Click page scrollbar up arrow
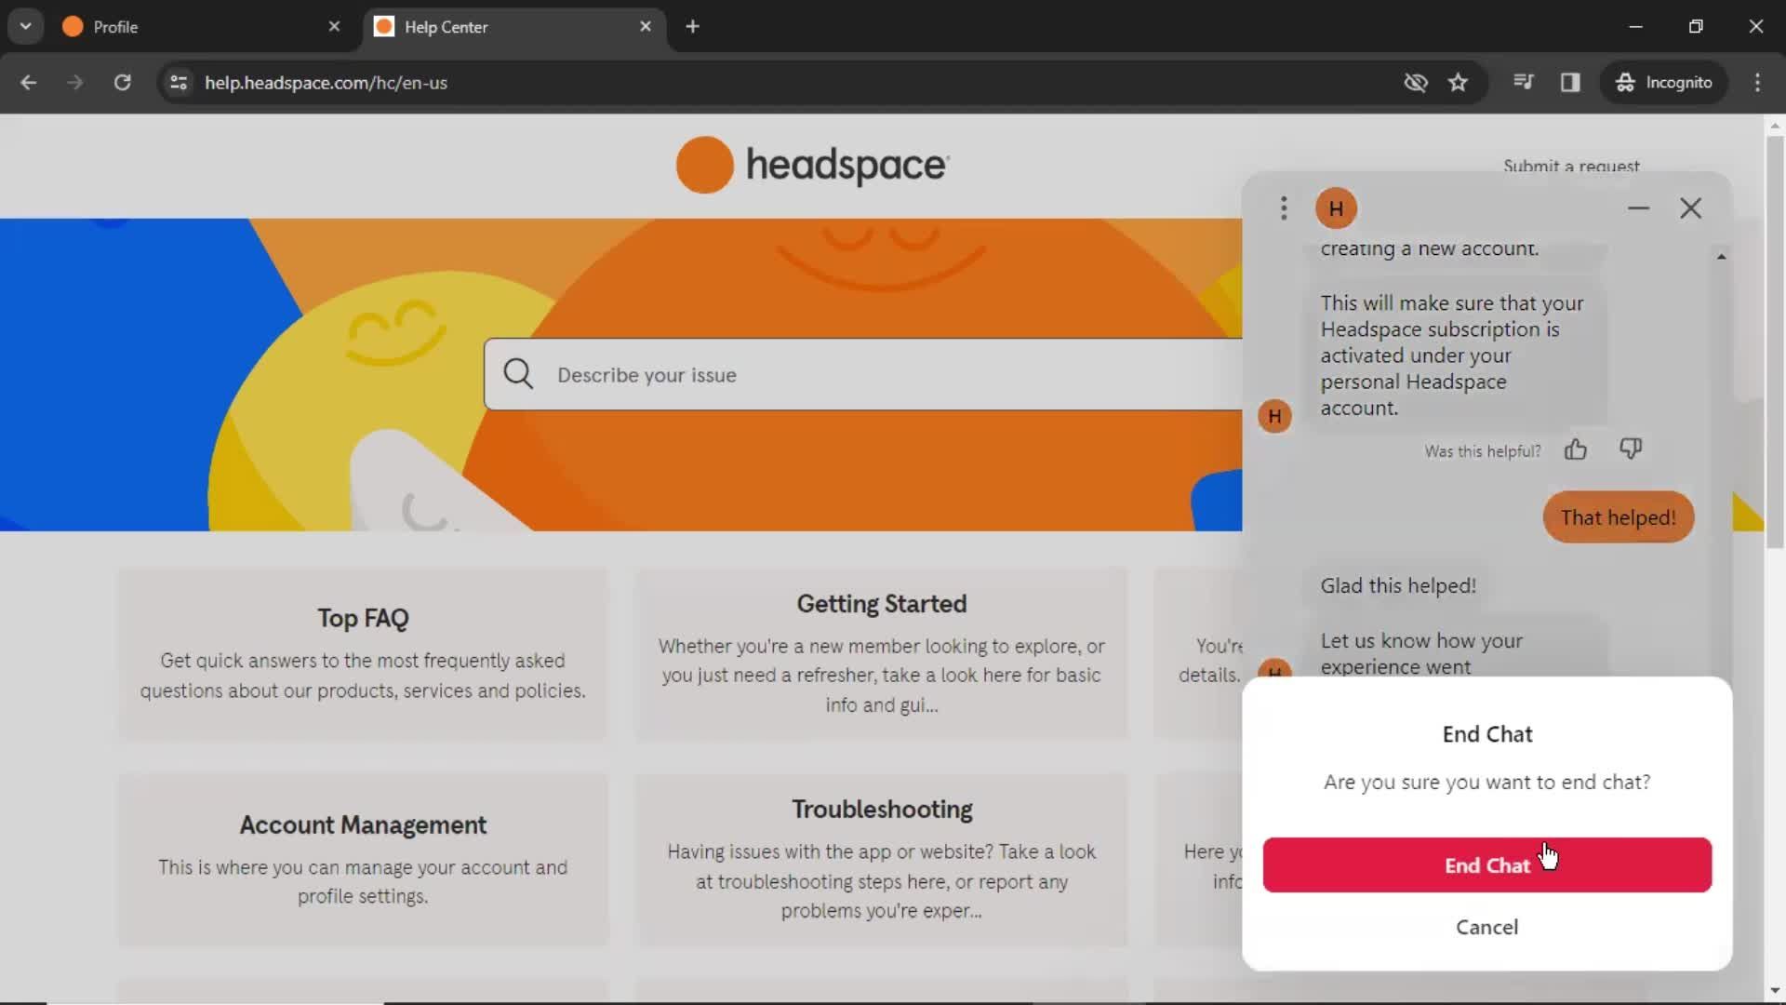 coord(1775,125)
